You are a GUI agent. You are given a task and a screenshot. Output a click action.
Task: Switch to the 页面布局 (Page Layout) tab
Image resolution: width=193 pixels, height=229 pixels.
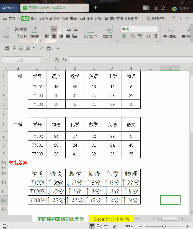[45, 18]
